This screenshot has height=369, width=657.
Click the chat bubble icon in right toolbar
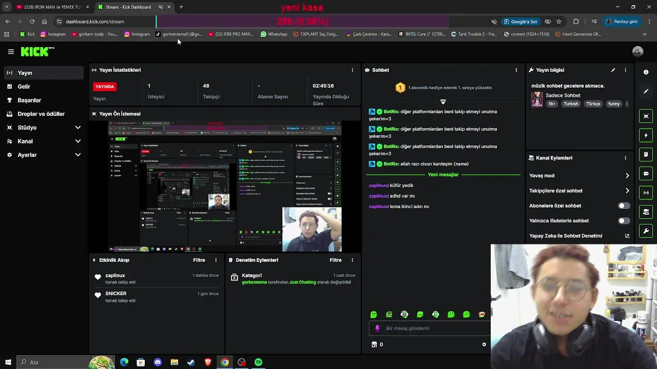point(646,174)
